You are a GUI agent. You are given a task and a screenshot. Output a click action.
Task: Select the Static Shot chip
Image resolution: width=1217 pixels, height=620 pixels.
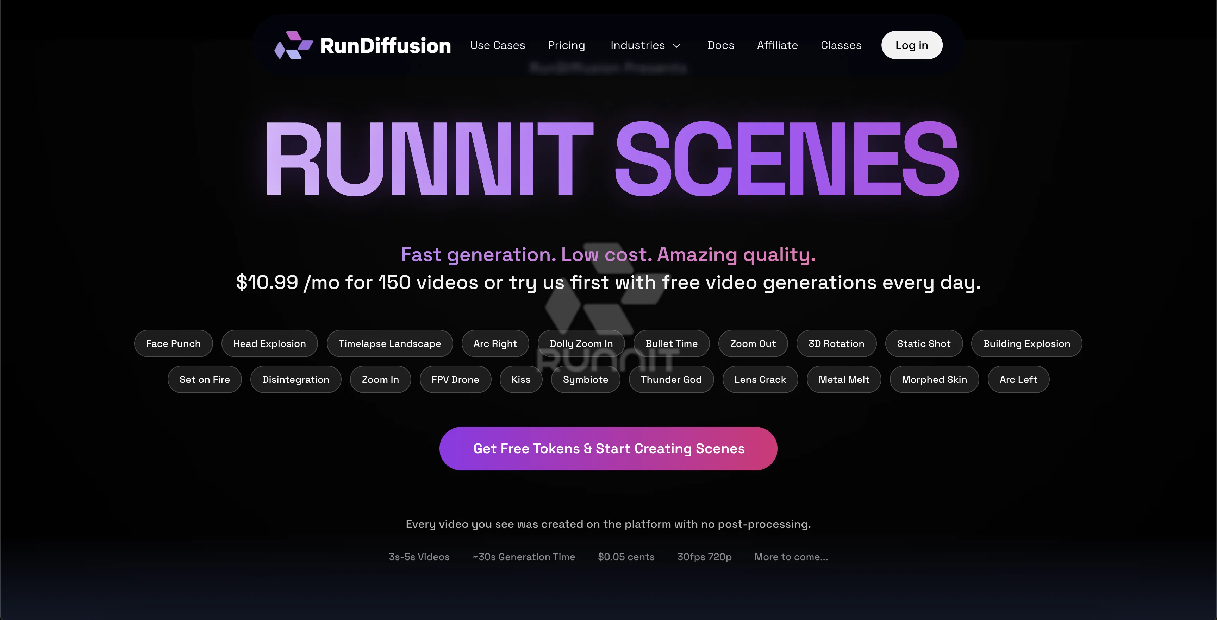tap(924, 343)
